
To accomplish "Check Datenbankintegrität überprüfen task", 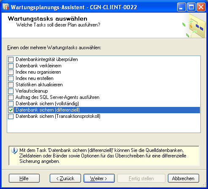I will coord(11,59).
